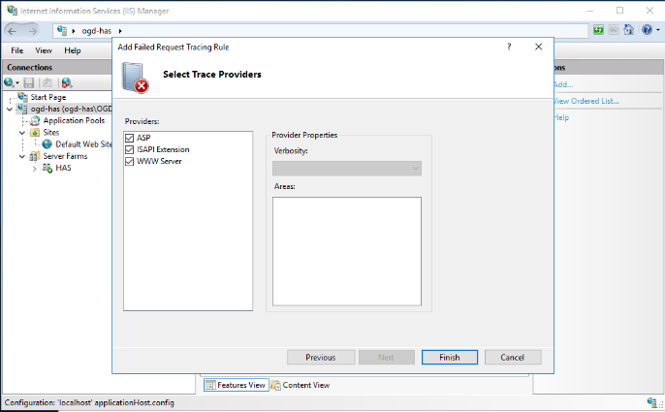
Task: Select Default Web Site
Action: 83,144
